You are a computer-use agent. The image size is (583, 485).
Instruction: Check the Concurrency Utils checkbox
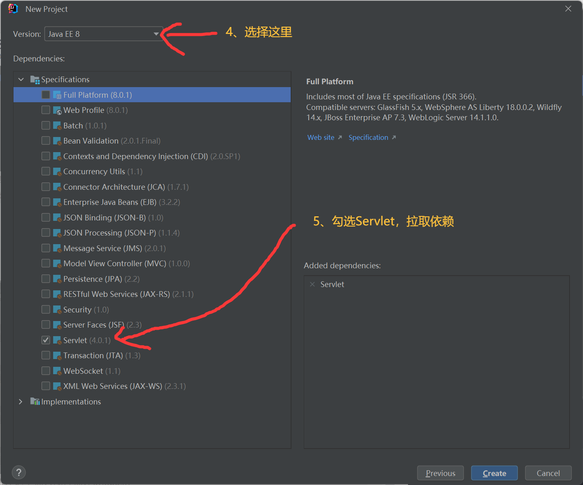(46, 172)
